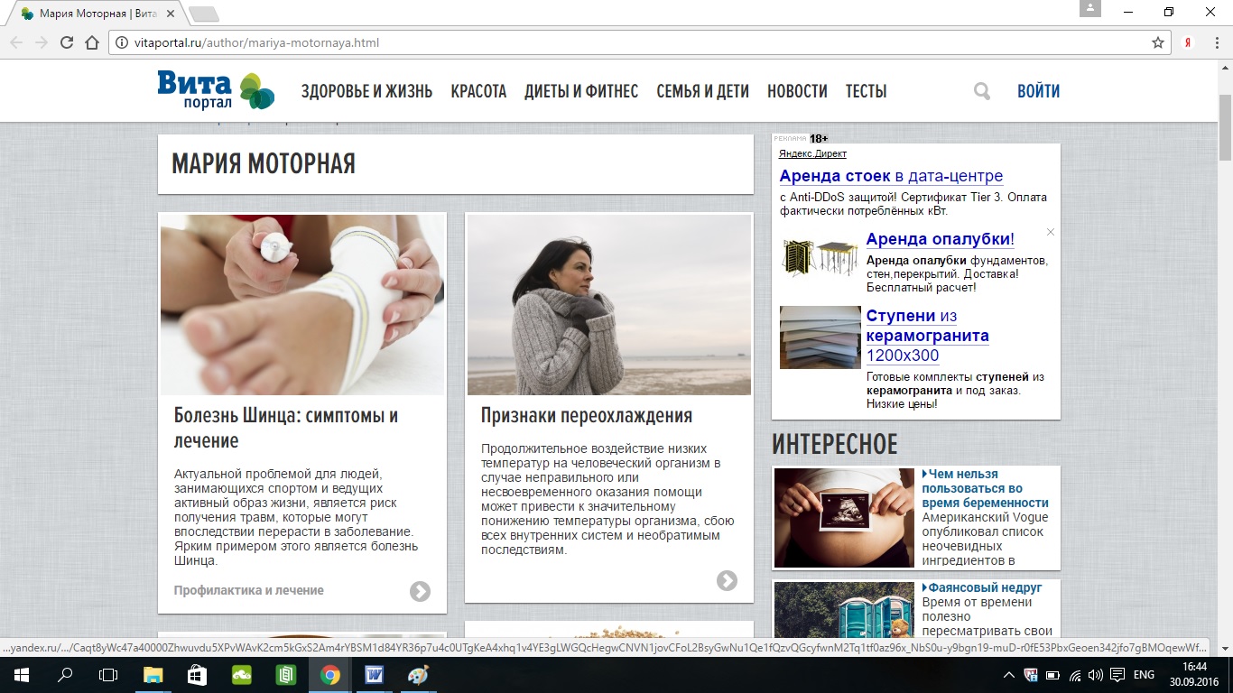
Task: Click the text starting Продолжительное воздействие низких
Action: 607,499
